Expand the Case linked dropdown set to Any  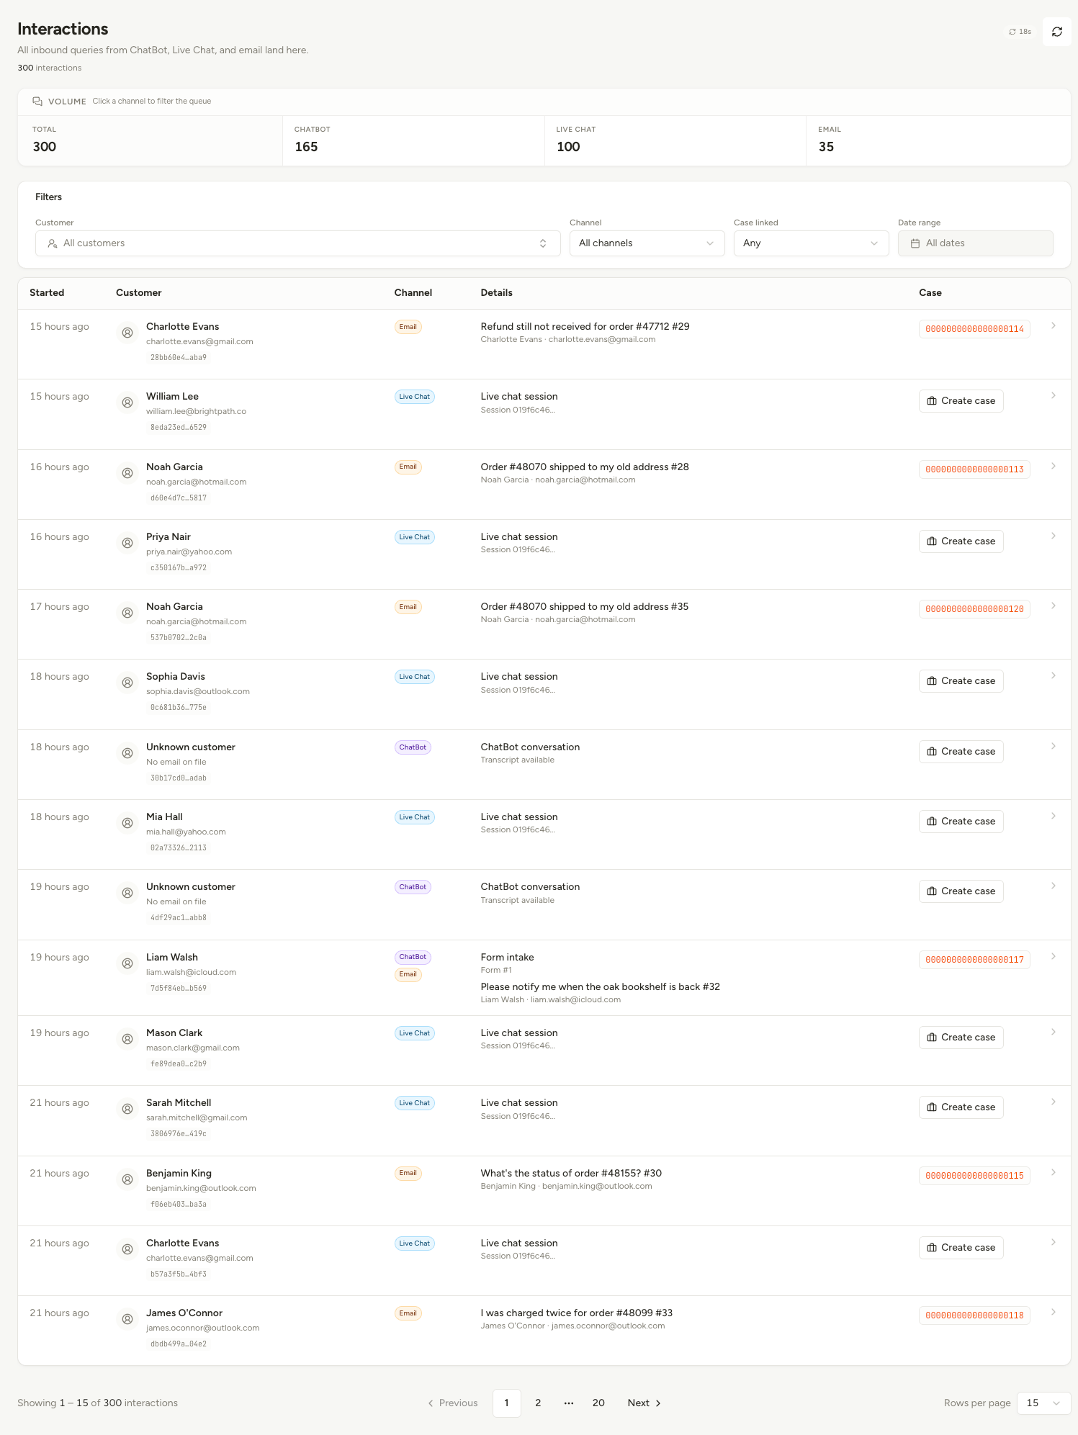pos(811,243)
